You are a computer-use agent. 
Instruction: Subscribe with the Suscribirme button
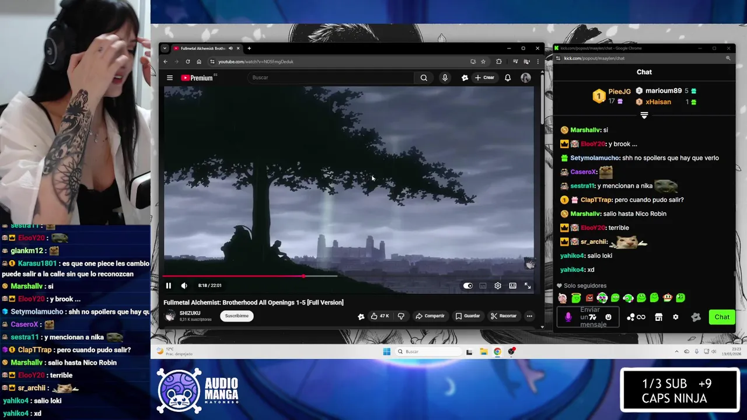coord(236,316)
